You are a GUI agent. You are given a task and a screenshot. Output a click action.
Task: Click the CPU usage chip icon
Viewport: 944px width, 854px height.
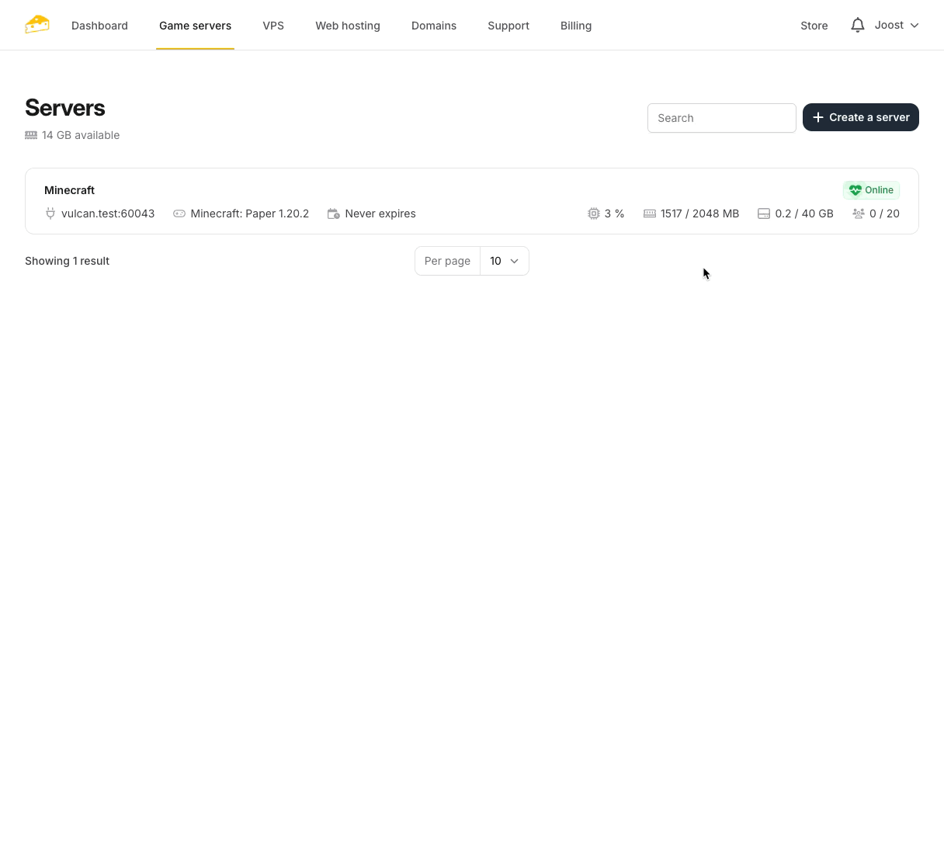tap(594, 213)
